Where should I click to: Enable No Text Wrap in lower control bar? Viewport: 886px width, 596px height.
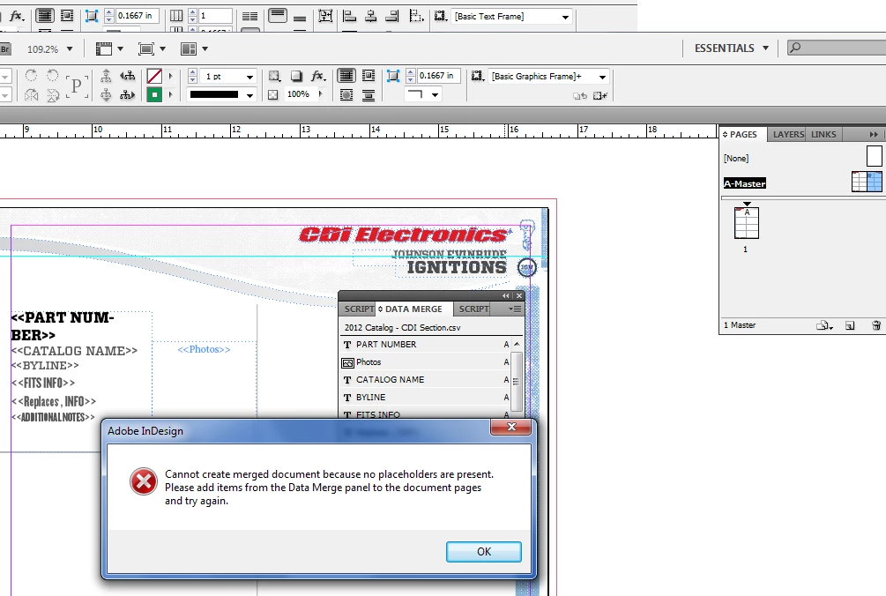coord(346,76)
